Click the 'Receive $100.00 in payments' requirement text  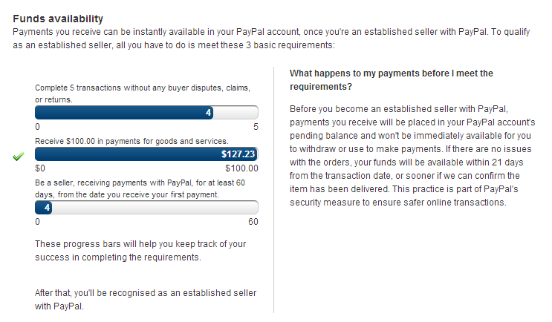(131, 140)
